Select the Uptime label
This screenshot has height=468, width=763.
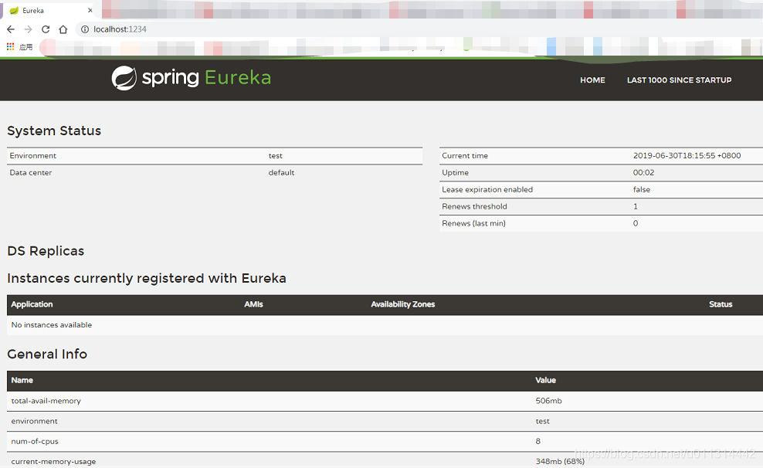pyautogui.click(x=455, y=173)
